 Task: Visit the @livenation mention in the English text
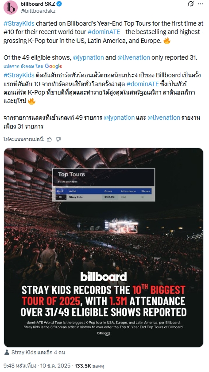[133, 57]
